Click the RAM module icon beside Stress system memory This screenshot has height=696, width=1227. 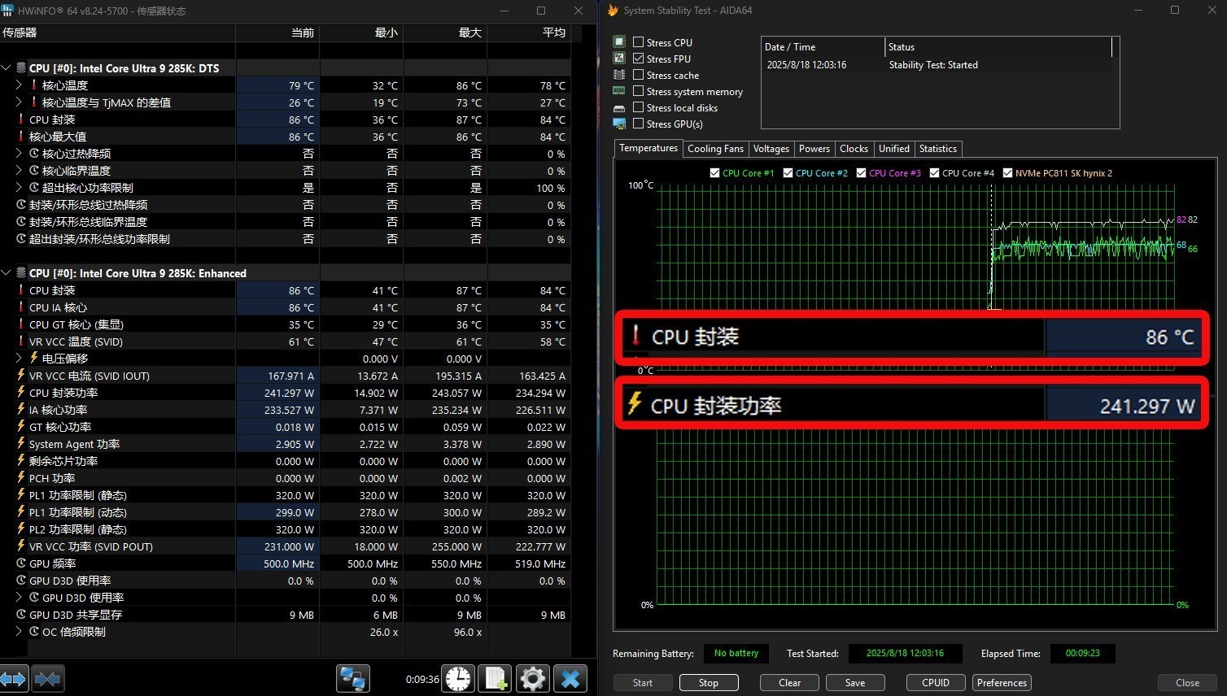click(619, 91)
